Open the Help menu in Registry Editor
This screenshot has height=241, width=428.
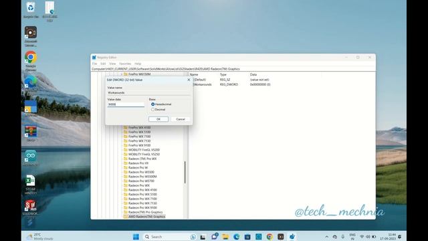138,64
